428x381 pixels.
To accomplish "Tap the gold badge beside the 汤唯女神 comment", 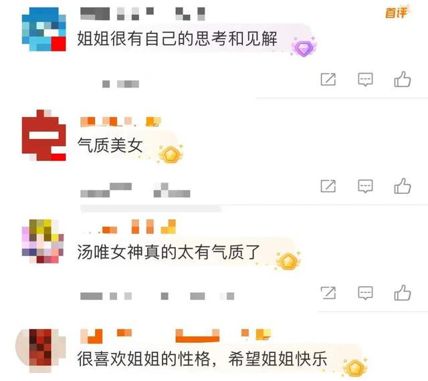I will [288, 261].
